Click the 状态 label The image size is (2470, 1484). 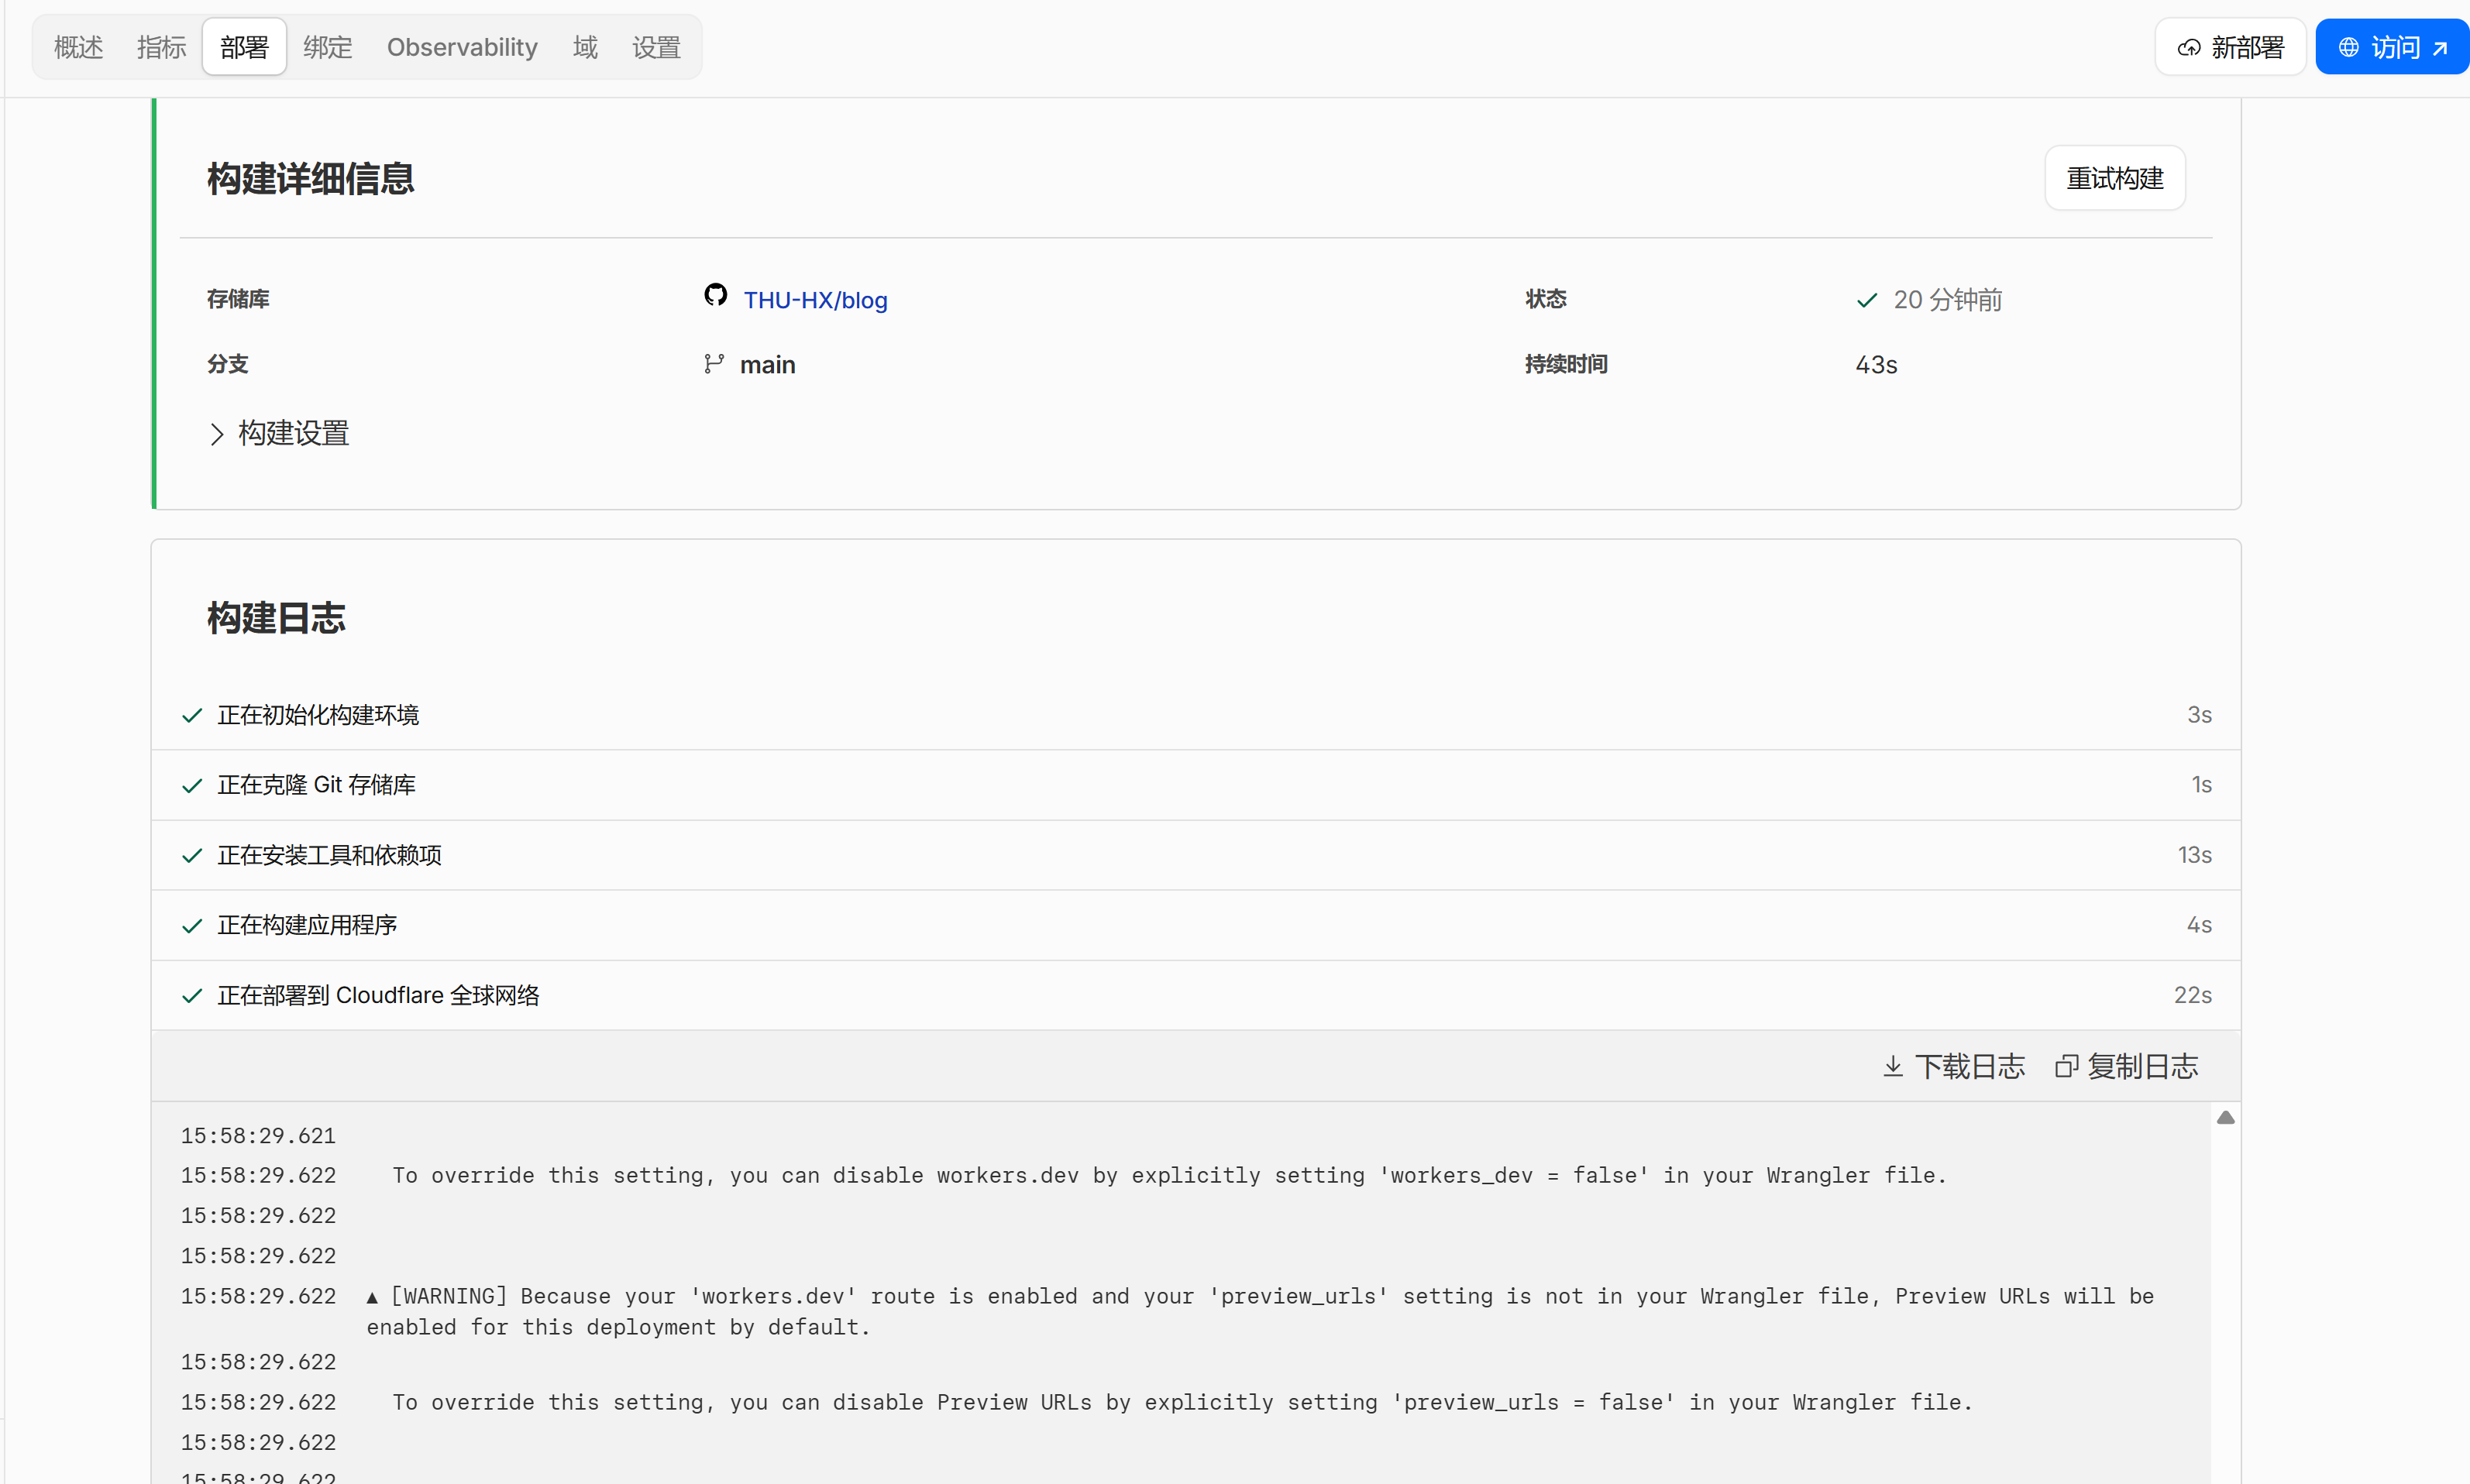point(1546,299)
